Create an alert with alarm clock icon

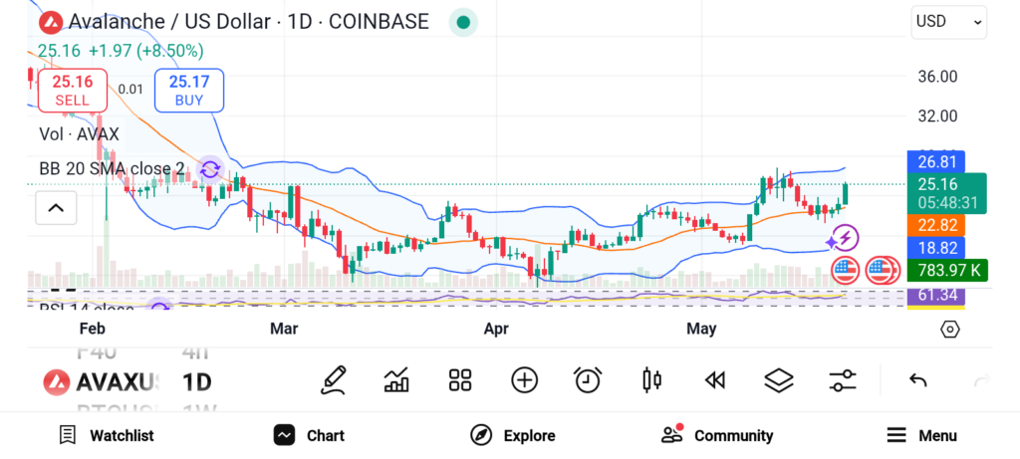point(588,379)
